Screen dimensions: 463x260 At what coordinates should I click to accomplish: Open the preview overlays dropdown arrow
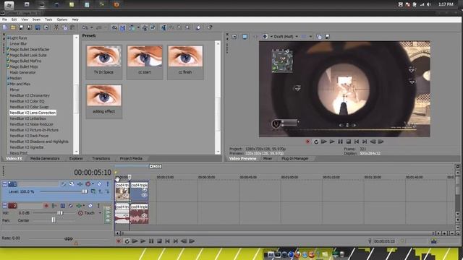[310, 37]
